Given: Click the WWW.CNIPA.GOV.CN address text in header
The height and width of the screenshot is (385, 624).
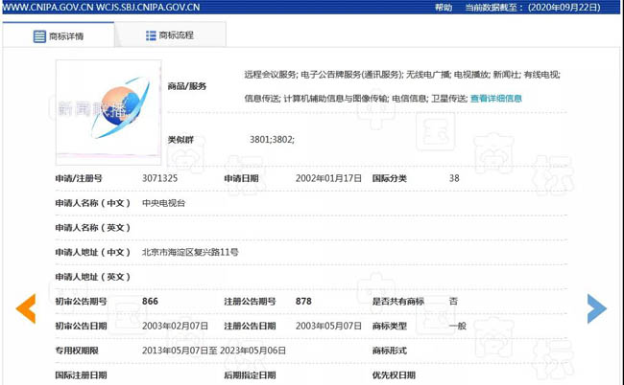Looking at the screenshot, I should [48, 7].
